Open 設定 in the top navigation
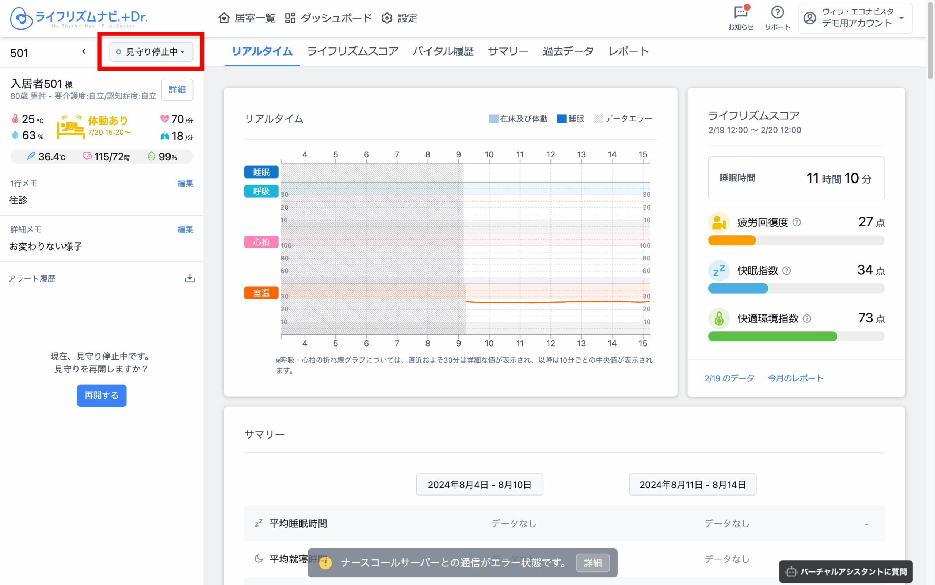Screen dimensions: 935x585 [x=400, y=18]
